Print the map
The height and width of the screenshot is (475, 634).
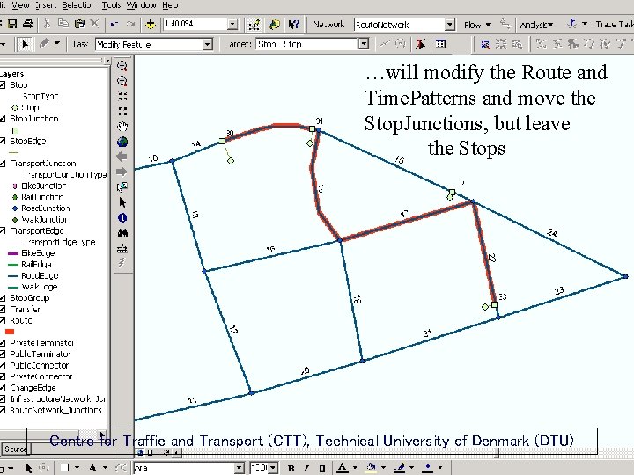point(28,24)
